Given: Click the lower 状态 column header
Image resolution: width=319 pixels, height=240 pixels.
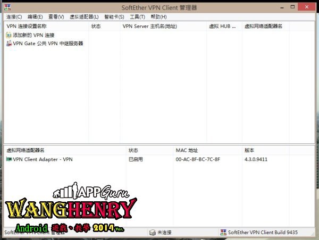Looking at the screenshot, I should (149, 150).
